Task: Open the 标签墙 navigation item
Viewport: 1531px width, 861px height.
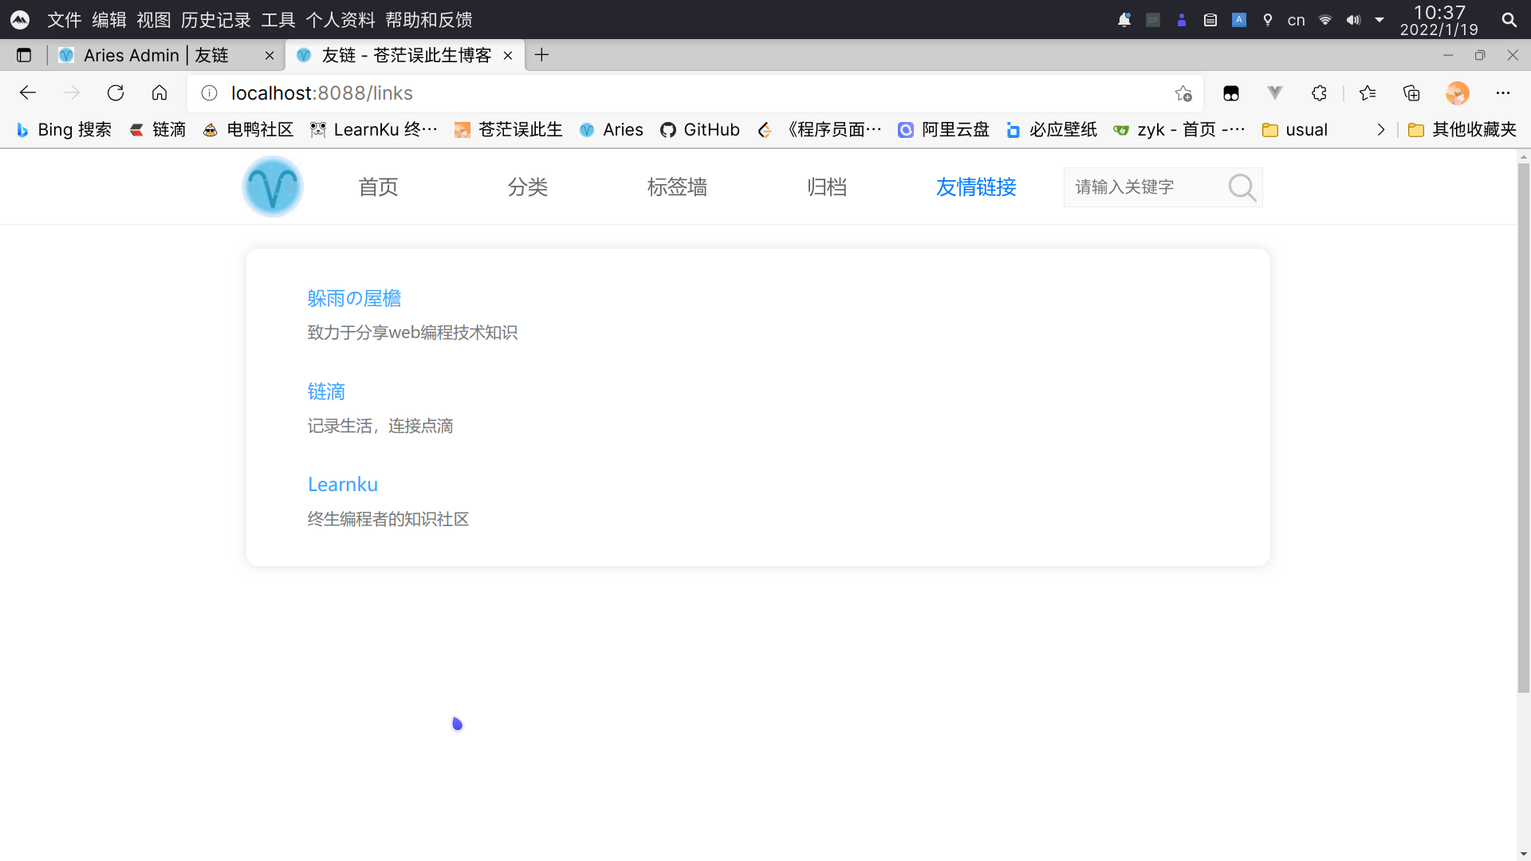Action: (x=677, y=187)
